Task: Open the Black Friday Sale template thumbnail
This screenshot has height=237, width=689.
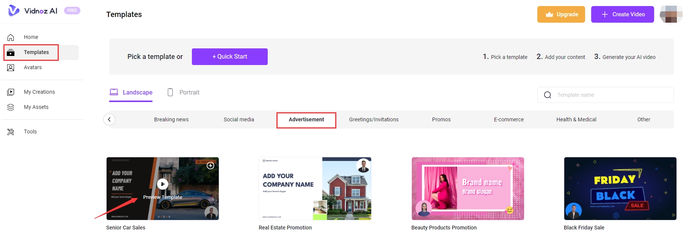Action: tap(620, 189)
